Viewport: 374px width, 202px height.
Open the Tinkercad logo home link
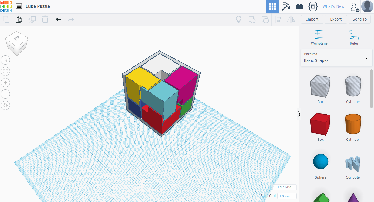point(6,6)
